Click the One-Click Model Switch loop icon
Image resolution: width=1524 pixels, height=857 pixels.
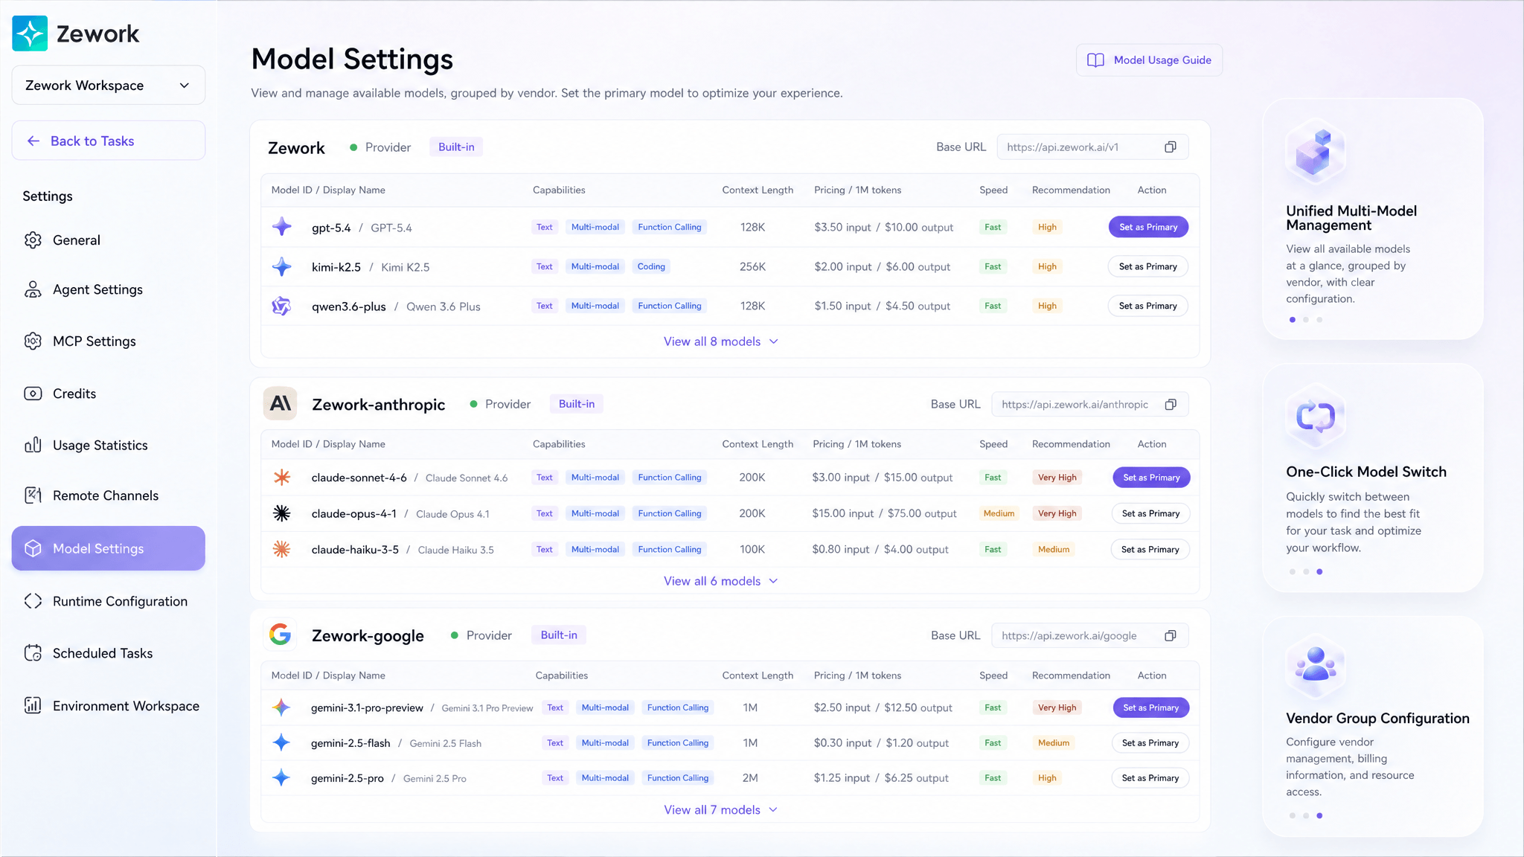[x=1316, y=417]
